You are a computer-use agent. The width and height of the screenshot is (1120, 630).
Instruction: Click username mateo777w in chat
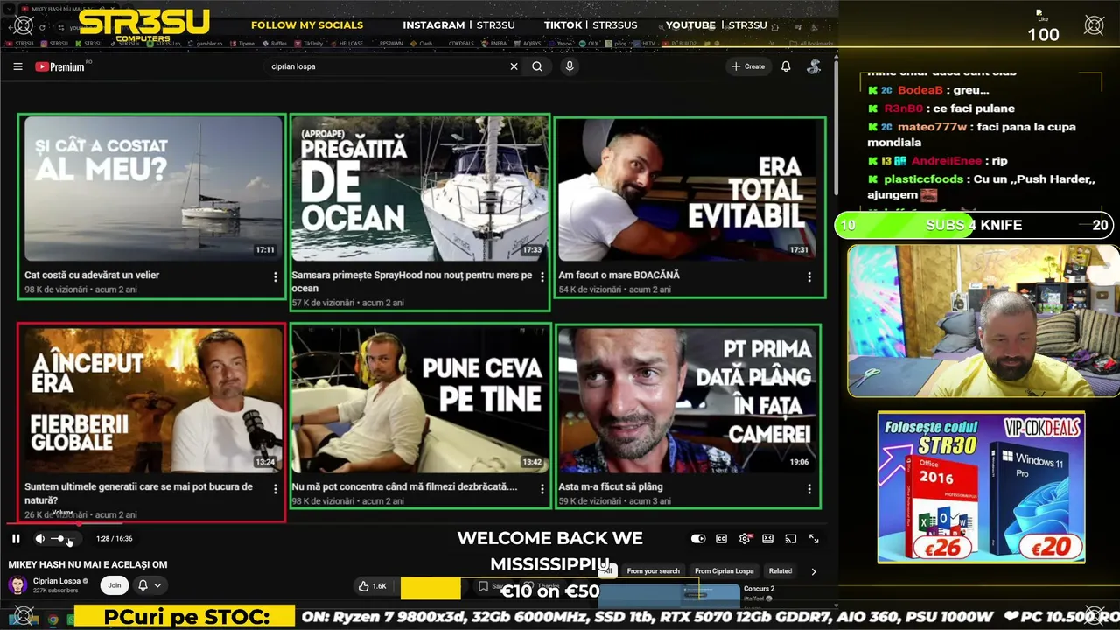[x=933, y=127]
